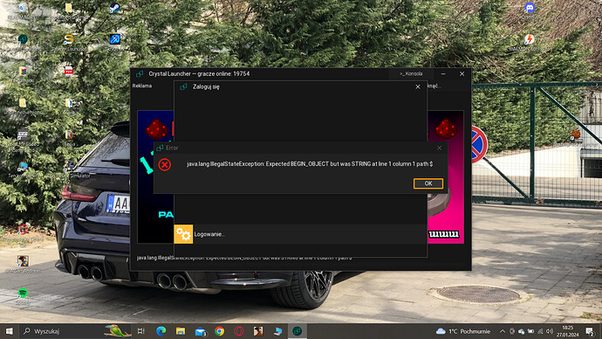This screenshot has height=339, width=602.
Task: Close the Zaloguj się window
Action: click(x=418, y=86)
